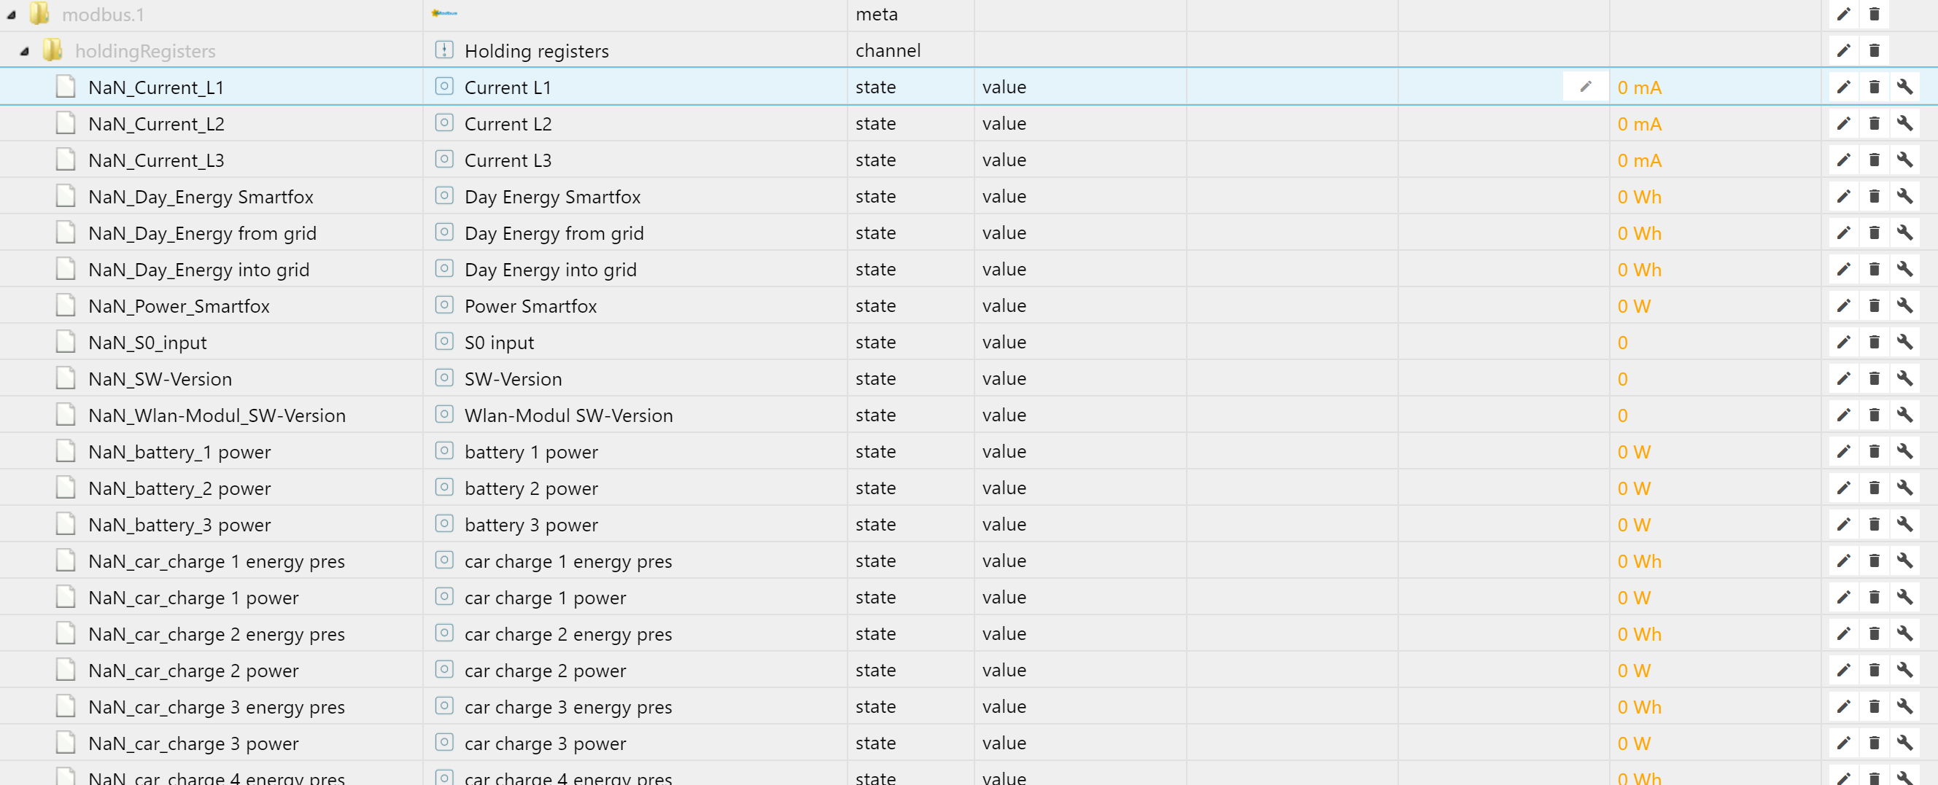Select NaN_car_charge 3 energy pres row
1938x785 pixels.
pyautogui.click(x=217, y=707)
